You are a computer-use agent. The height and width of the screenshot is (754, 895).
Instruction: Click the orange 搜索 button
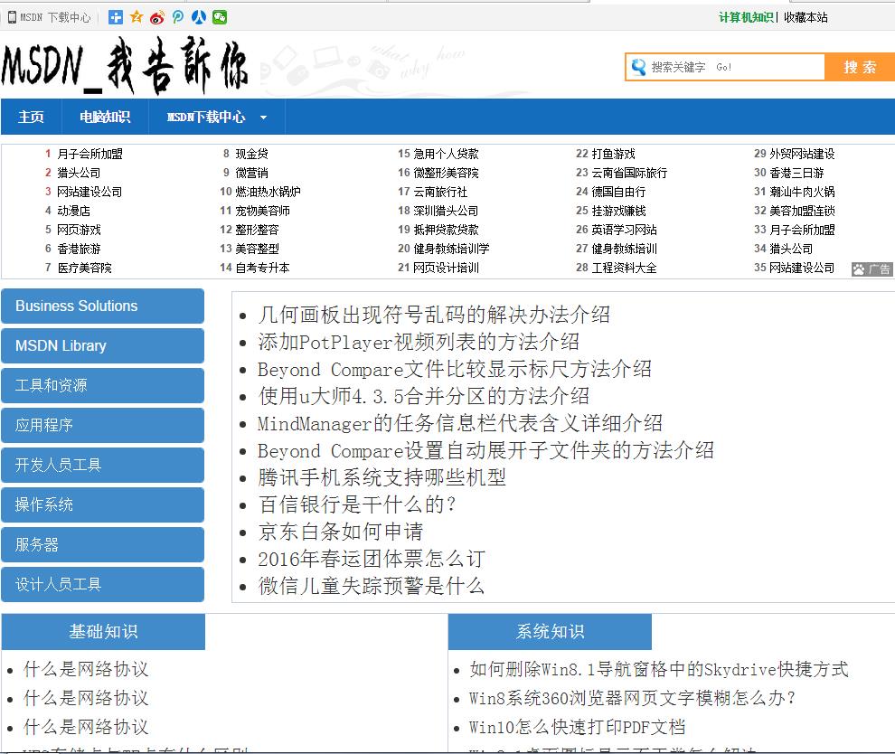pos(860,67)
